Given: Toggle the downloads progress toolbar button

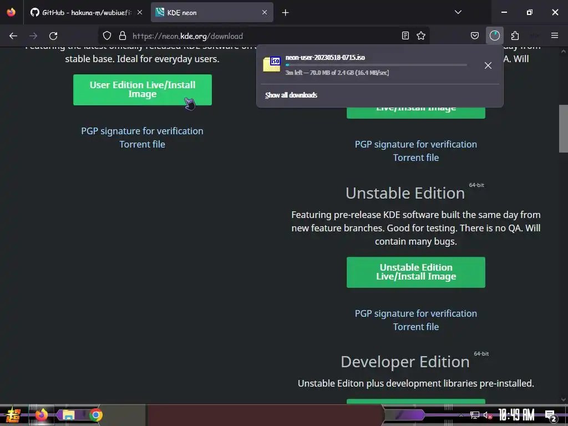Looking at the screenshot, I should tap(494, 35).
